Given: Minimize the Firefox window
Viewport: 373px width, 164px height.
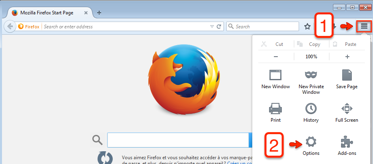Looking at the screenshot, I should coord(339,8).
